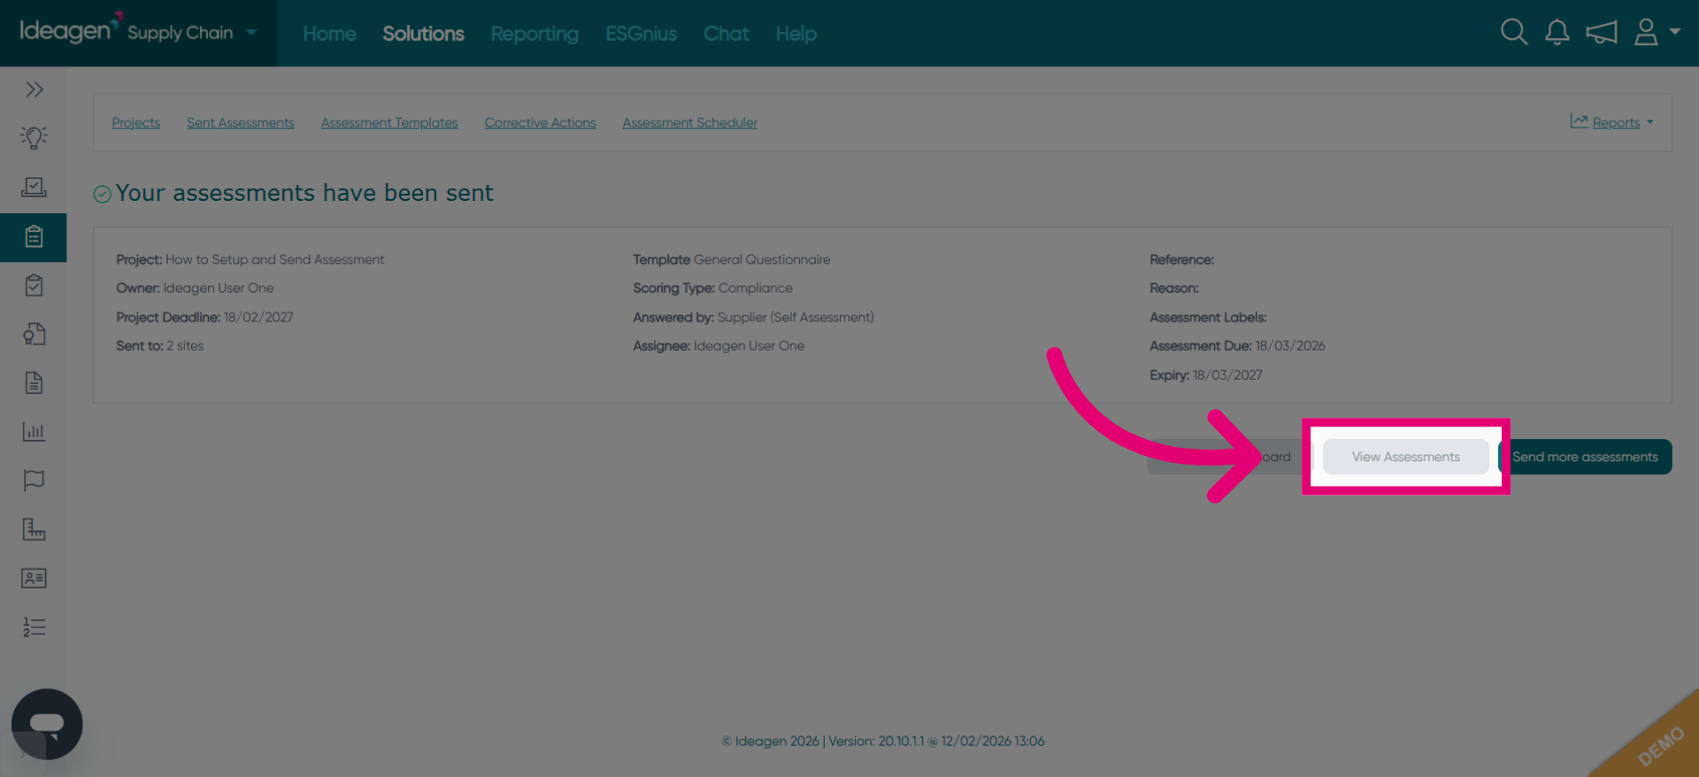
Task: Open the Supply Chain product dropdown
Action: point(192,33)
